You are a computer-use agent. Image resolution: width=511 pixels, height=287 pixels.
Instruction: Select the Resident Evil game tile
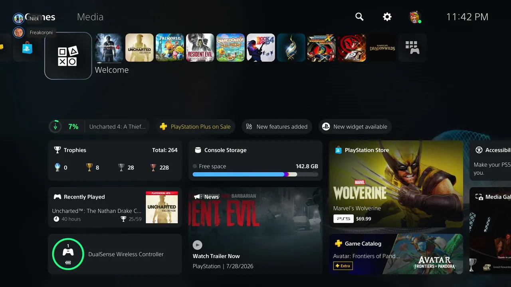tap(200, 47)
